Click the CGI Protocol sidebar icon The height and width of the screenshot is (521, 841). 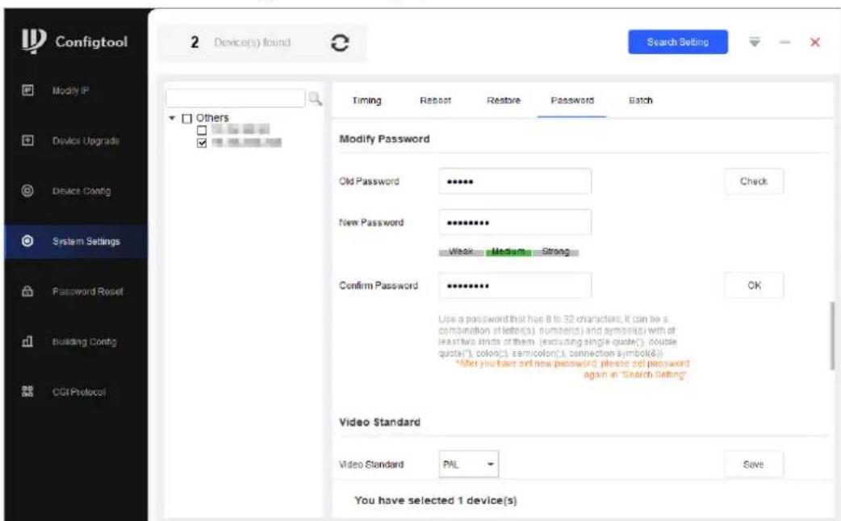[x=27, y=391]
